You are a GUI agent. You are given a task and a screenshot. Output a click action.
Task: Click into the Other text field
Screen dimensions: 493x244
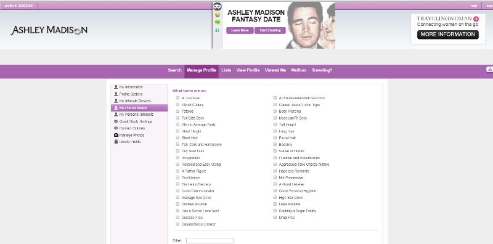(x=210, y=240)
